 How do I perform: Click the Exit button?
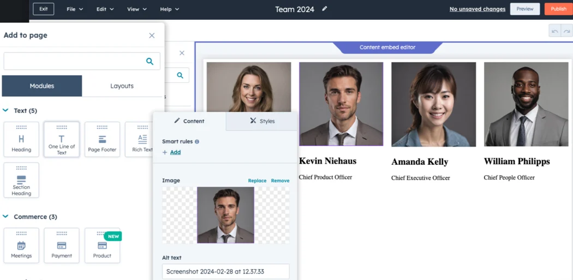coord(44,9)
